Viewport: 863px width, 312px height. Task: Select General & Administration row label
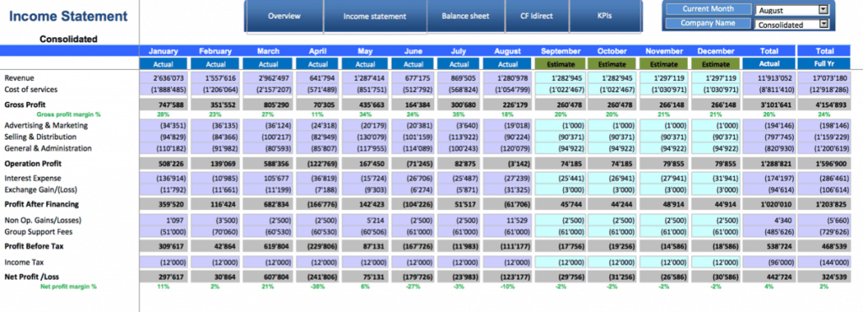(48, 148)
